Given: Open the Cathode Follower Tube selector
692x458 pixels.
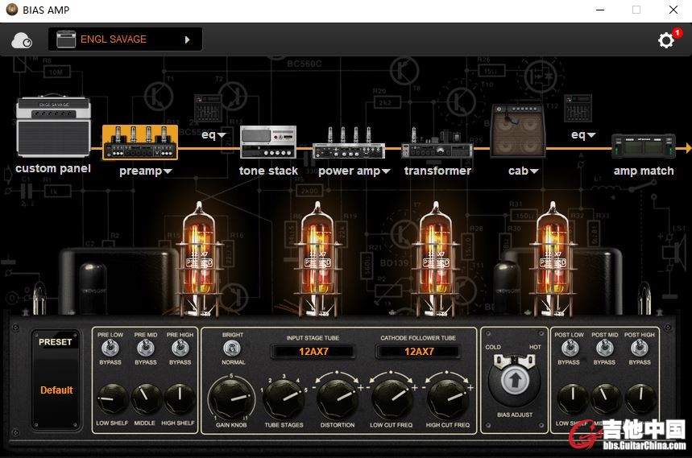Looking at the screenshot, I should point(419,352).
